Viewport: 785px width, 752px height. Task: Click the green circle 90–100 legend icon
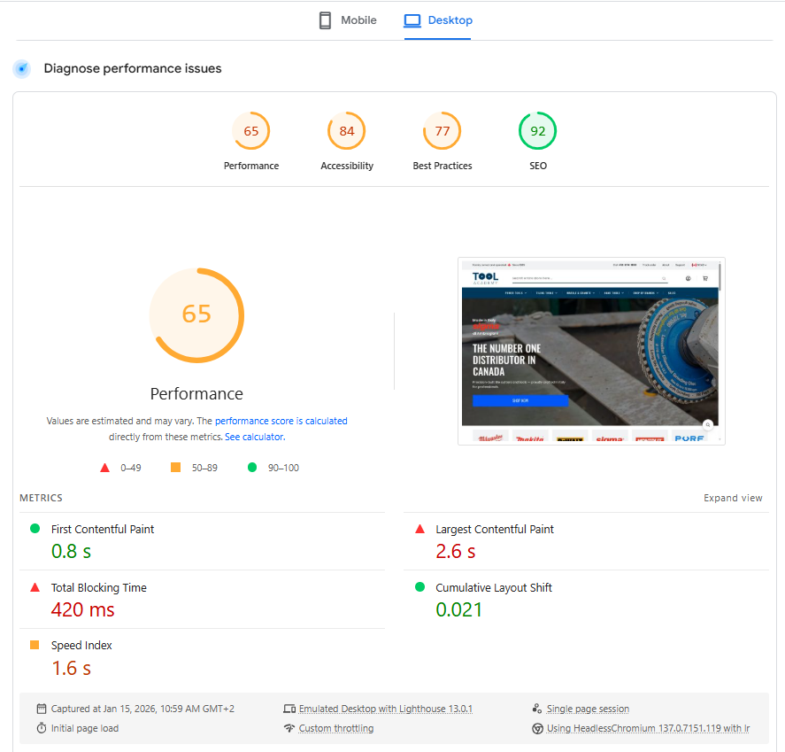tap(252, 468)
